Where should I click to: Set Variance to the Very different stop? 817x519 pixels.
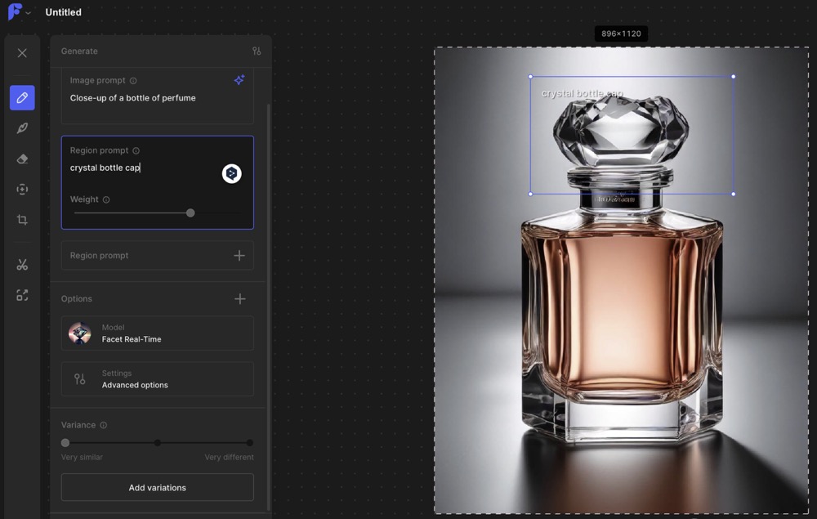249,443
